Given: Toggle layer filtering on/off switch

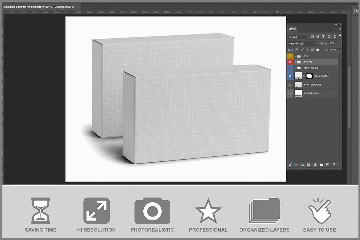Looking at the screenshot, I should pos(340,36).
